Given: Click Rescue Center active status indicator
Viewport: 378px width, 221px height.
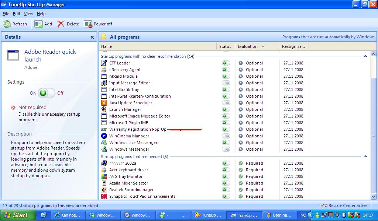Looking at the screenshot, I should [344, 206].
